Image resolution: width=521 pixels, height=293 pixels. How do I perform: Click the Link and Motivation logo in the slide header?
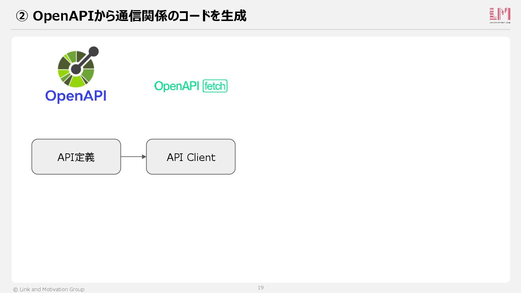(x=500, y=16)
